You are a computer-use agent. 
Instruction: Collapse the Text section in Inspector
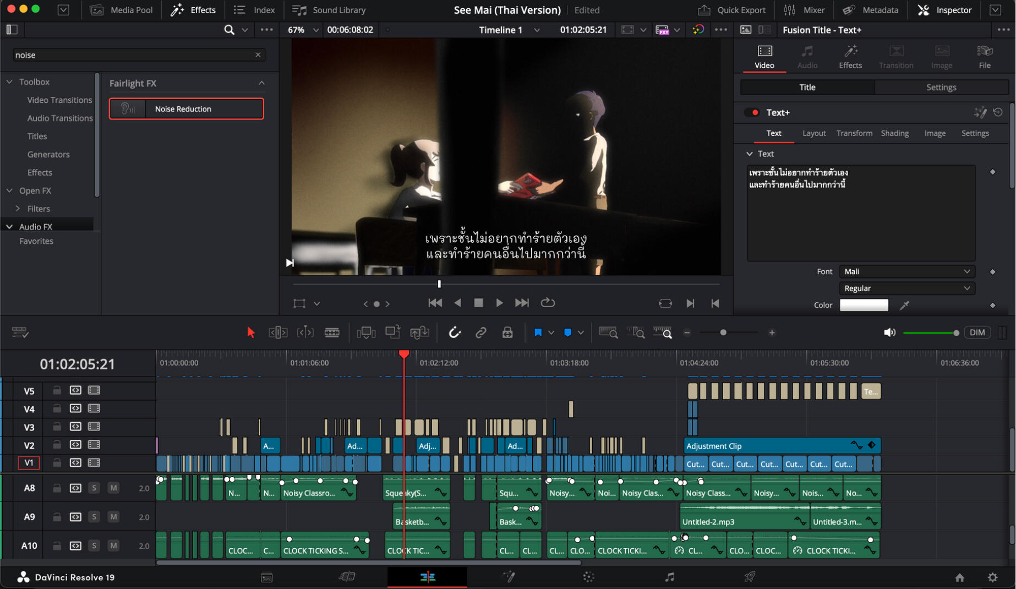coord(749,154)
